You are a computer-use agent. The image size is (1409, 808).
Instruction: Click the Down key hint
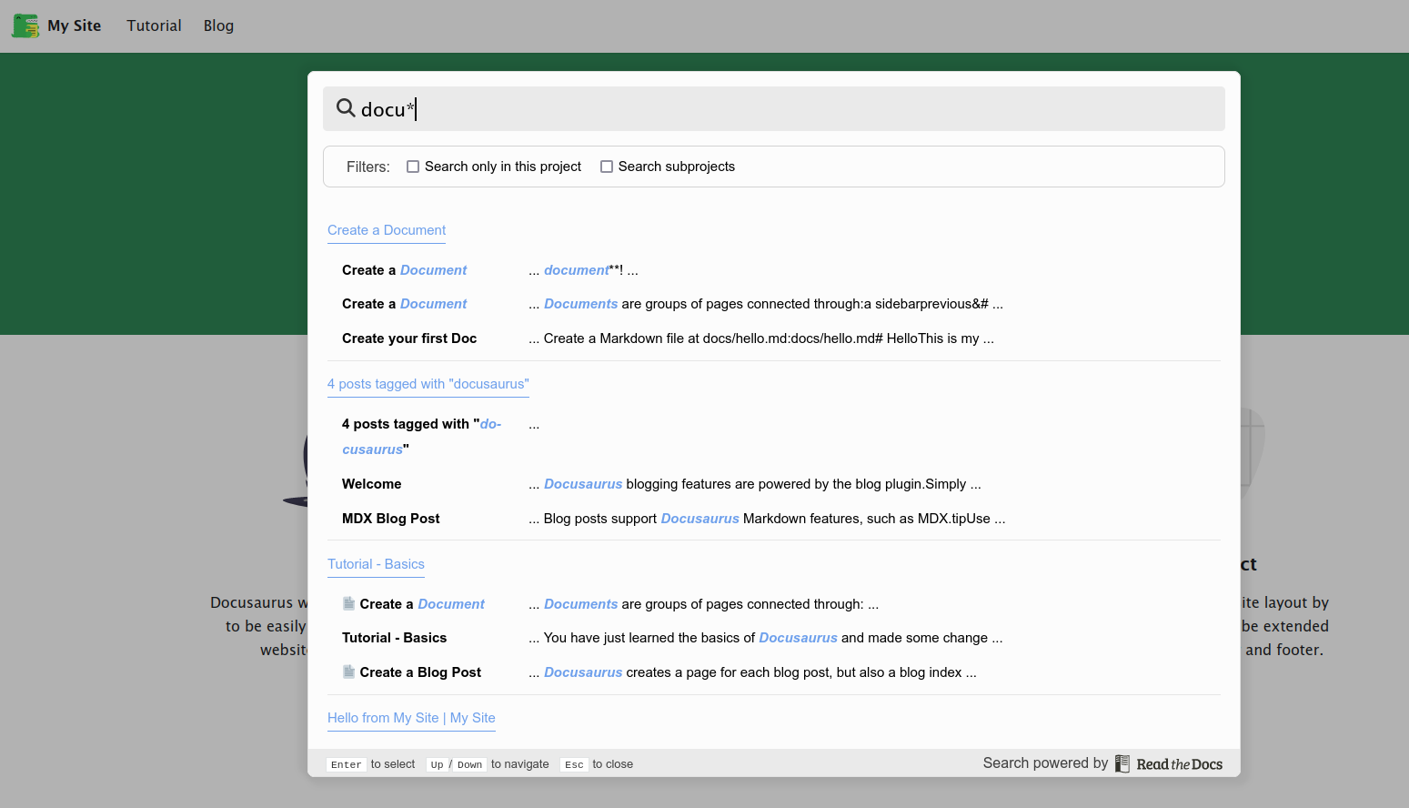[x=470, y=764]
